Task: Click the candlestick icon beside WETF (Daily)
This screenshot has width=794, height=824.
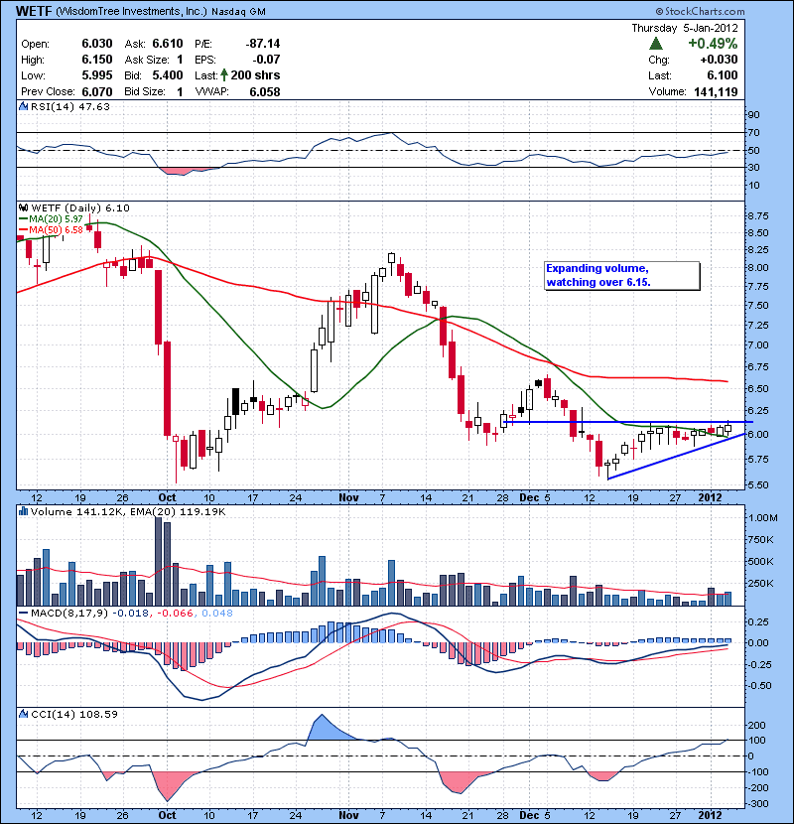Action: pos(23,207)
